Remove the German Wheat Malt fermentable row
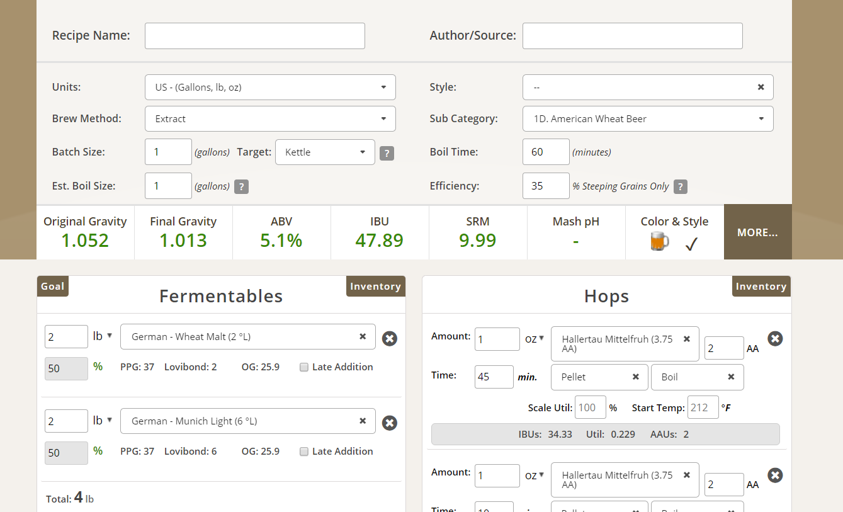843x512 pixels. pos(390,339)
